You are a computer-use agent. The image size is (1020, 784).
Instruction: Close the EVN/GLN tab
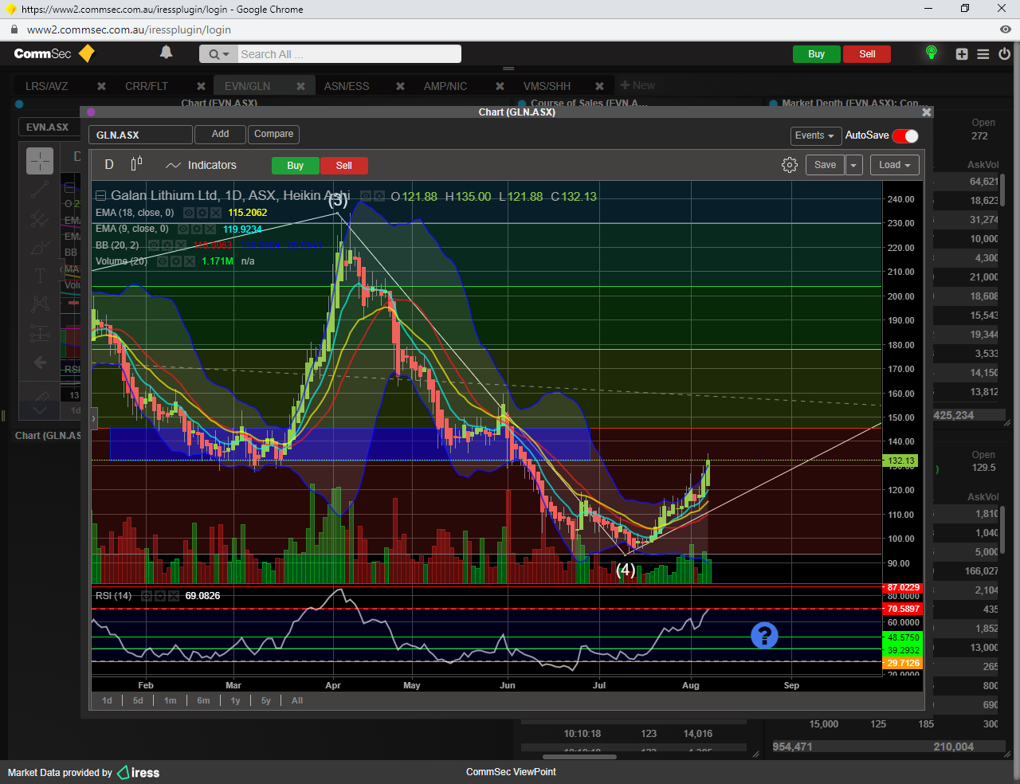[300, 86]
